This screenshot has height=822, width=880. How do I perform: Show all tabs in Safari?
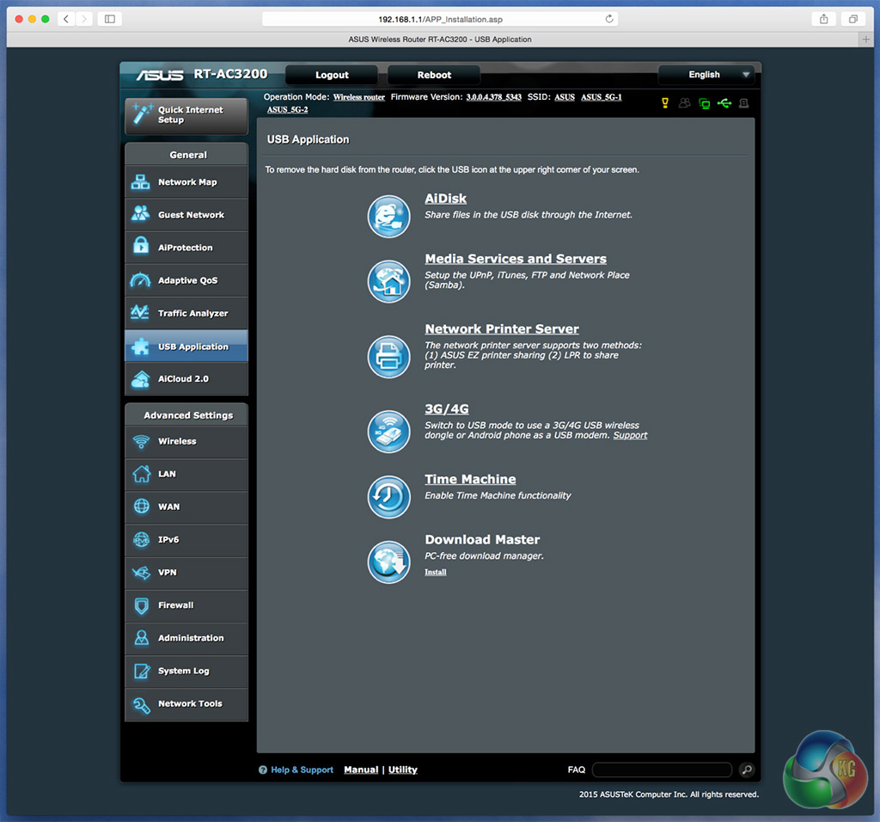(x=853, y=19)
